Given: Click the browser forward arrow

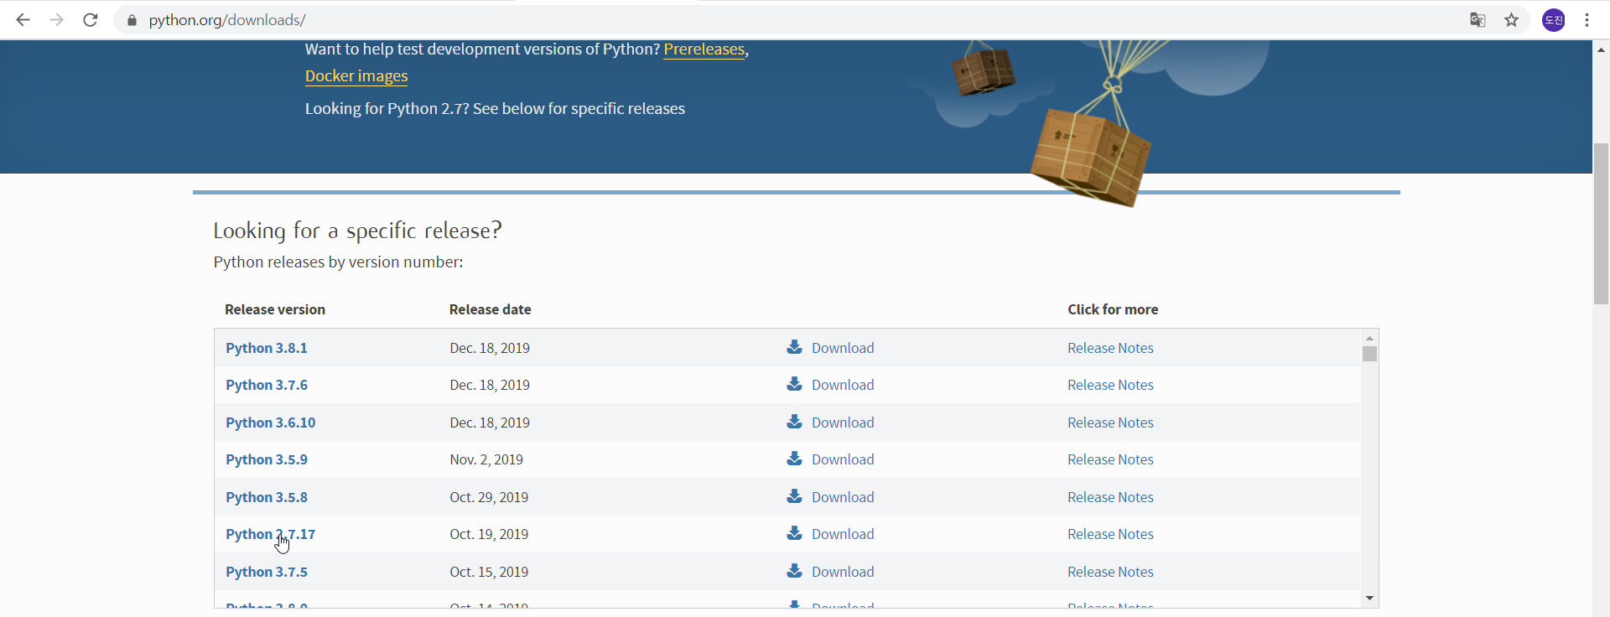Looking at the screenshot, I should click(x=56, y=20).
